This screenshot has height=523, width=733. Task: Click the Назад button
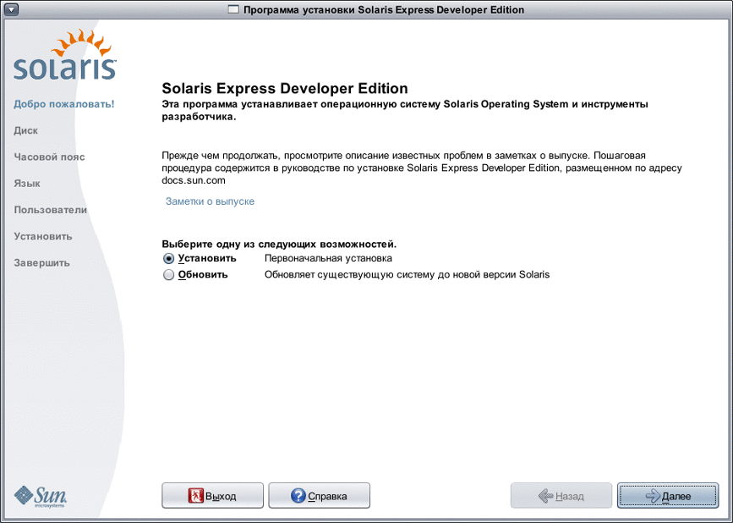(x=561, y=496)
